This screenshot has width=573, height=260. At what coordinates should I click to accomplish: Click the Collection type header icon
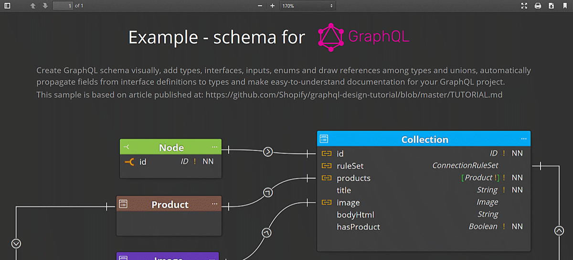click(324, 139)
